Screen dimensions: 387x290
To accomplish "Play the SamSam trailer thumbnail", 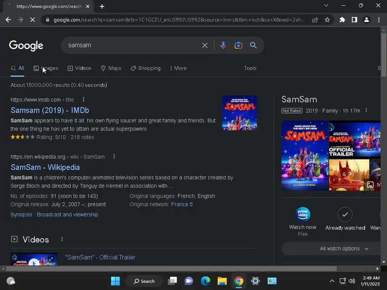I will 34,259.
